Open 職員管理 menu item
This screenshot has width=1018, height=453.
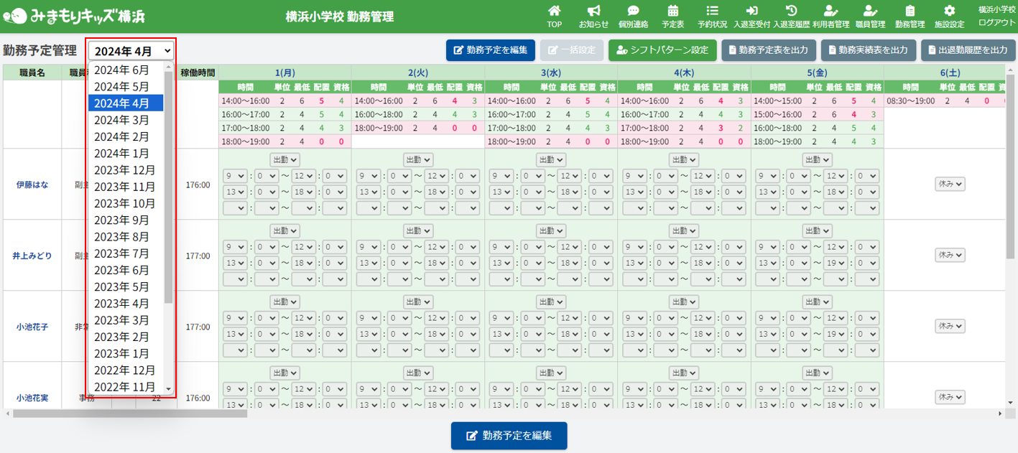pyautogui.click(x=870, y=16)
